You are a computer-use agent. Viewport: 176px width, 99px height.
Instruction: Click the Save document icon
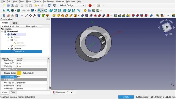12,5
